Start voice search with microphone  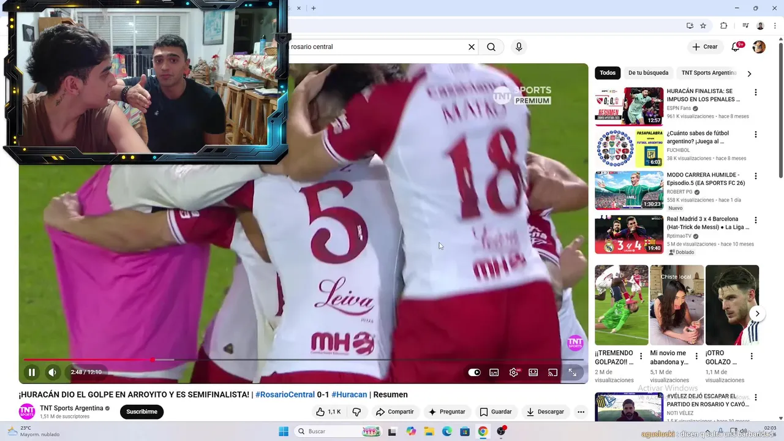(519, 47)
